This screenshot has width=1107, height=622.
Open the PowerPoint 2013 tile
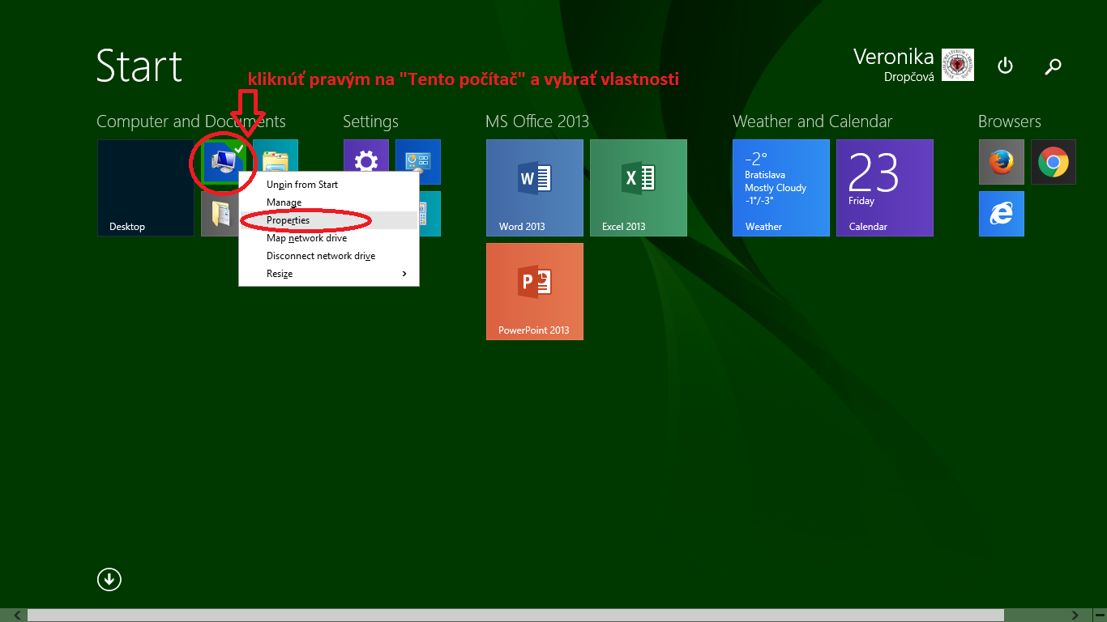(x=534, y=292)
